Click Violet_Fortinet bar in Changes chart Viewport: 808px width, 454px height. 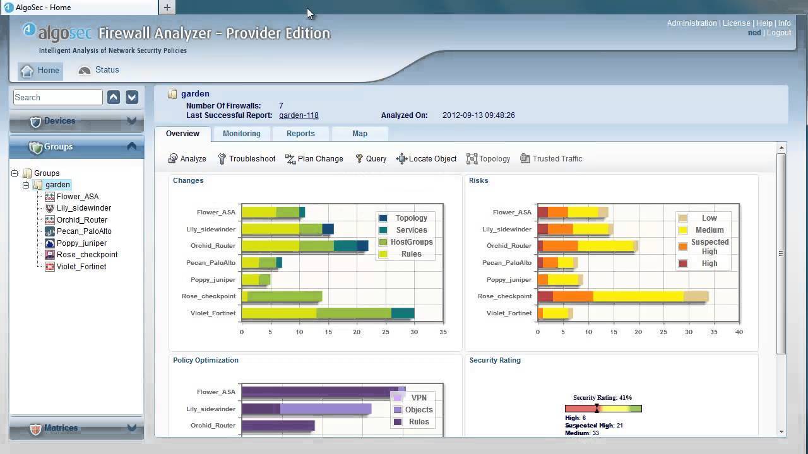(328, 313)
